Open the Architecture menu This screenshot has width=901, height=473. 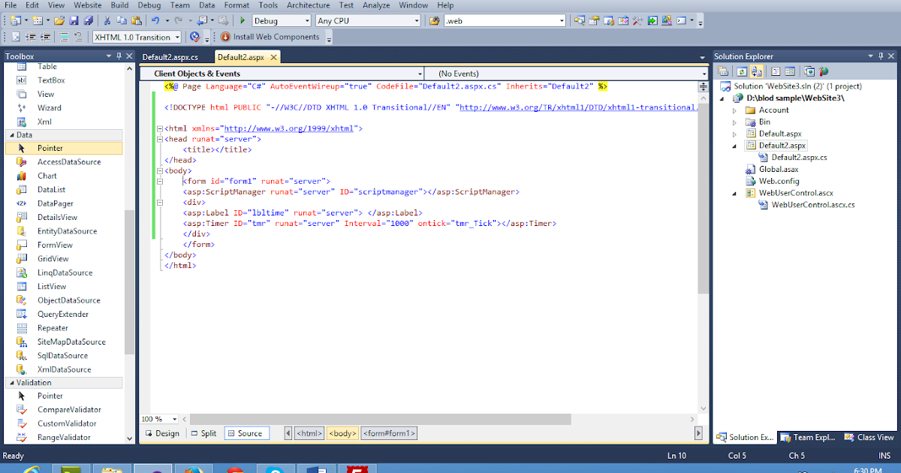[x=308, y=5]
